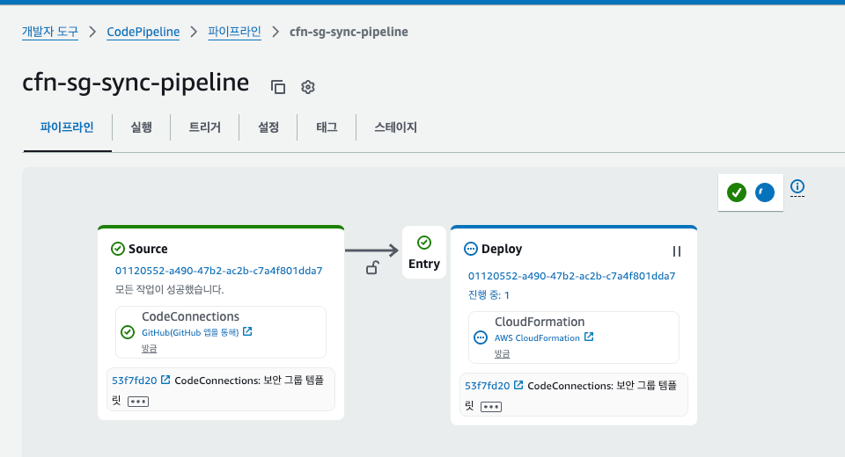
Task: Open Deploy stage execution ID link
Action: tap(572, 276)
